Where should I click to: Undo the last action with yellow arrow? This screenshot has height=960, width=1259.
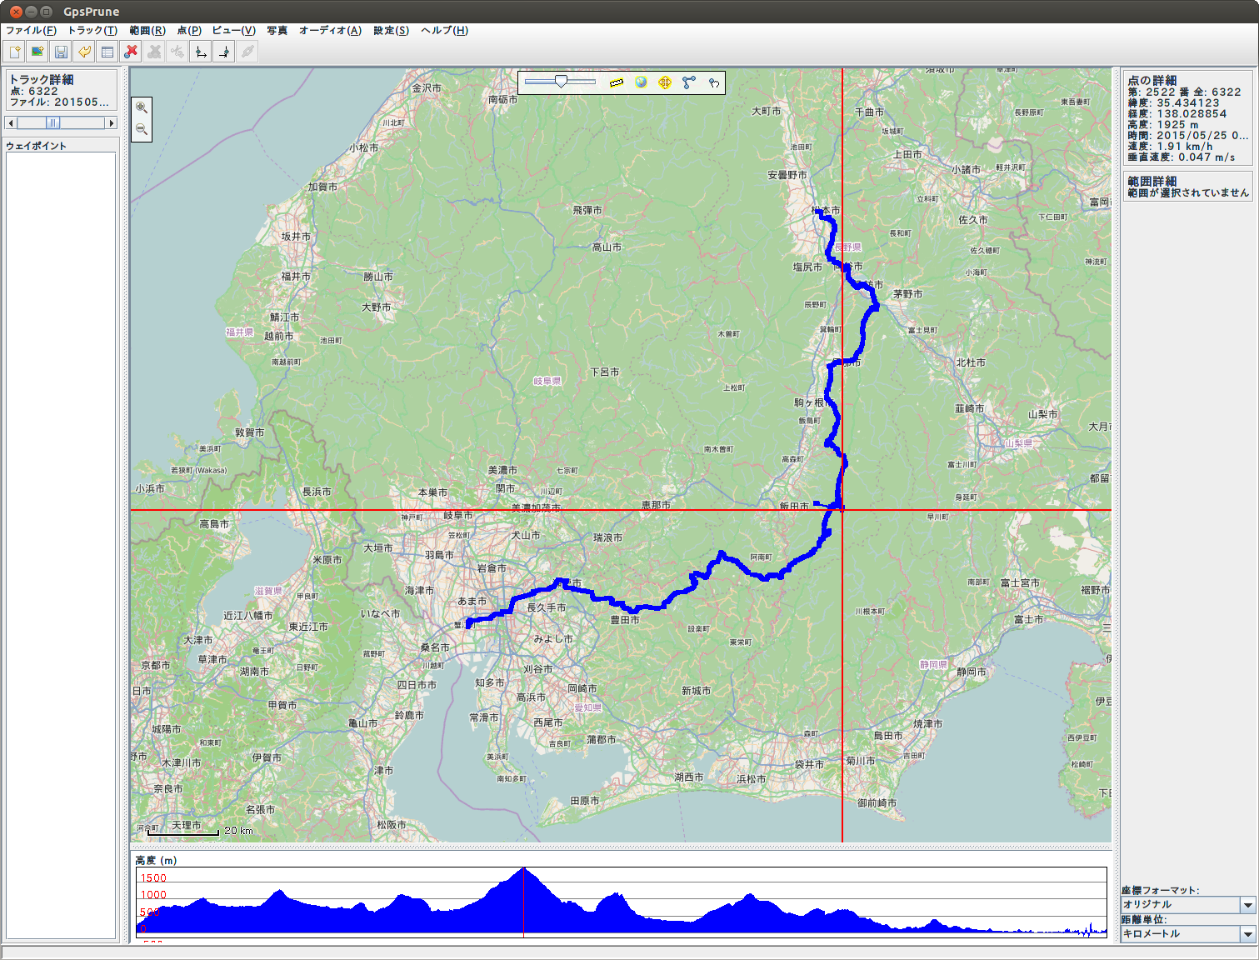point(84,52)
